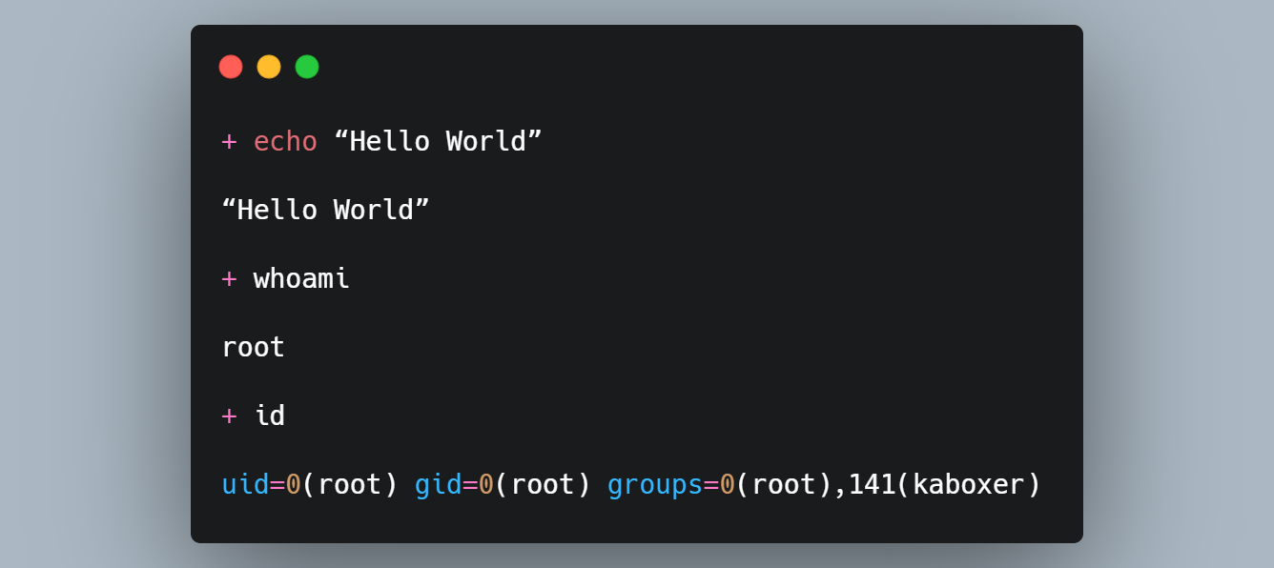This screenshot has width=1274, height=568.
Task: Click the id command text
Action: 270,416
